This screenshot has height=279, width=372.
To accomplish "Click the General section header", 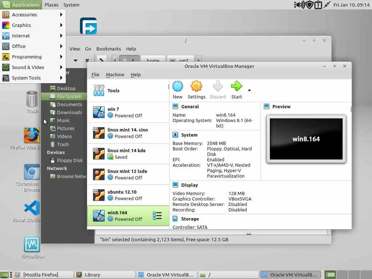I will (190, 106).
